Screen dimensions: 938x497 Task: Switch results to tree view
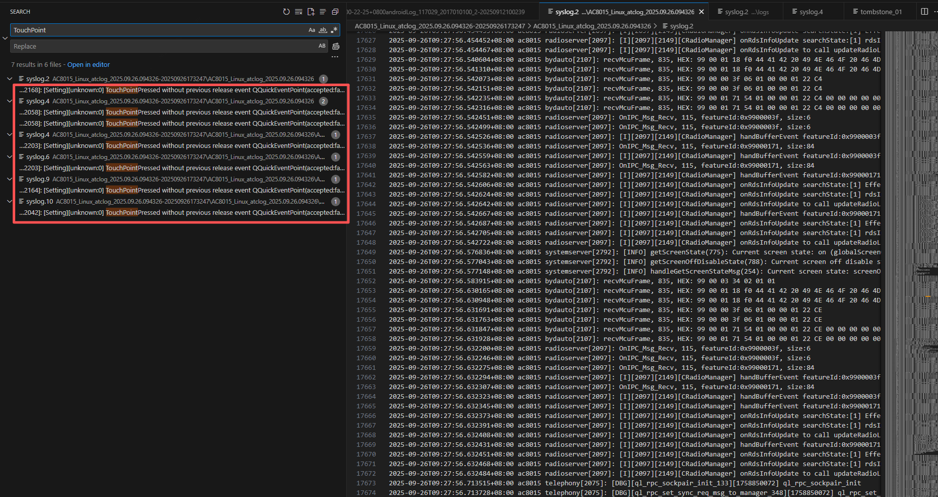click(x=323, y=12)
